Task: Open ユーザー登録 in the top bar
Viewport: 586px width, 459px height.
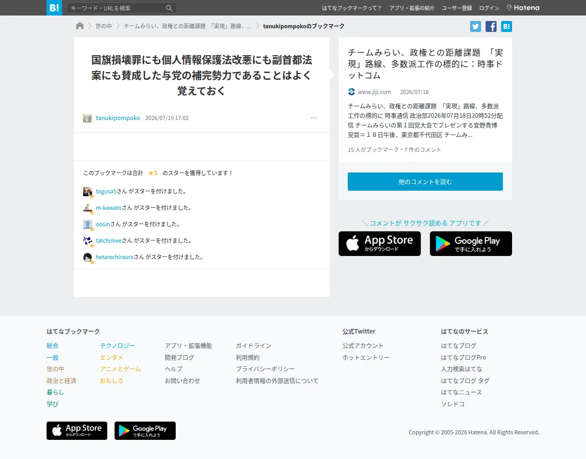Action: (x=457, y=8)
